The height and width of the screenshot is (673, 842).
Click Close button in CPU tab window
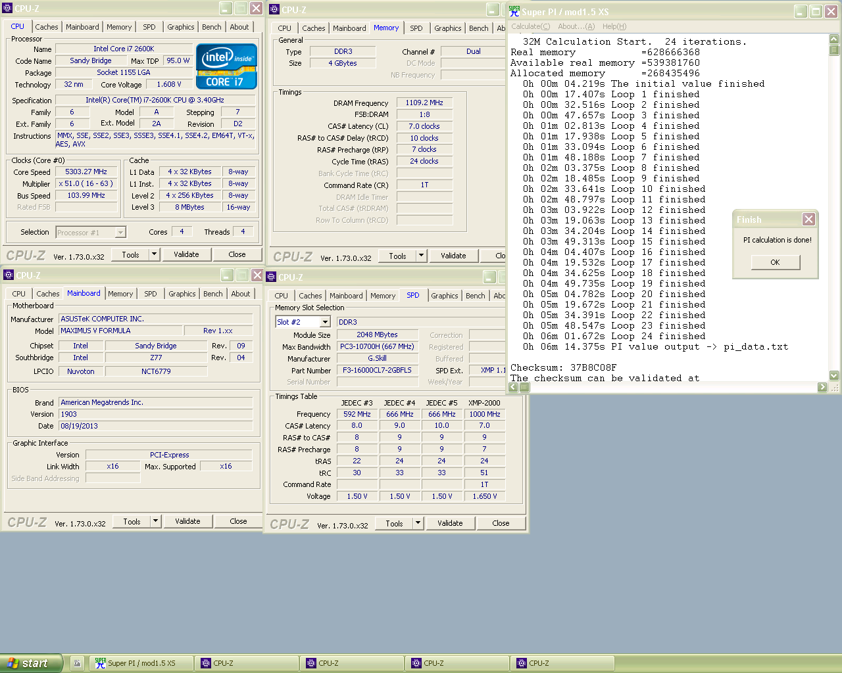tap(237, 254)
